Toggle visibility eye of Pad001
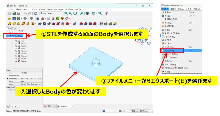This screenshot has width=220, height=116. click(x=16, y=43)
